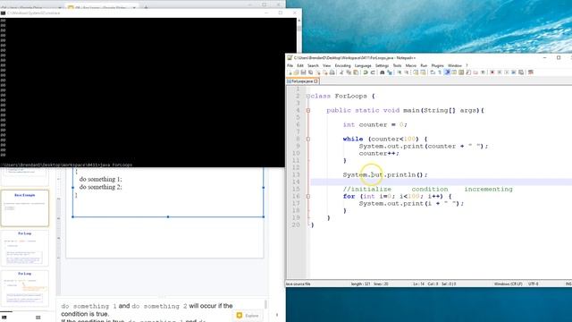Click the speaker notes scrollbar

coord(265,305)
